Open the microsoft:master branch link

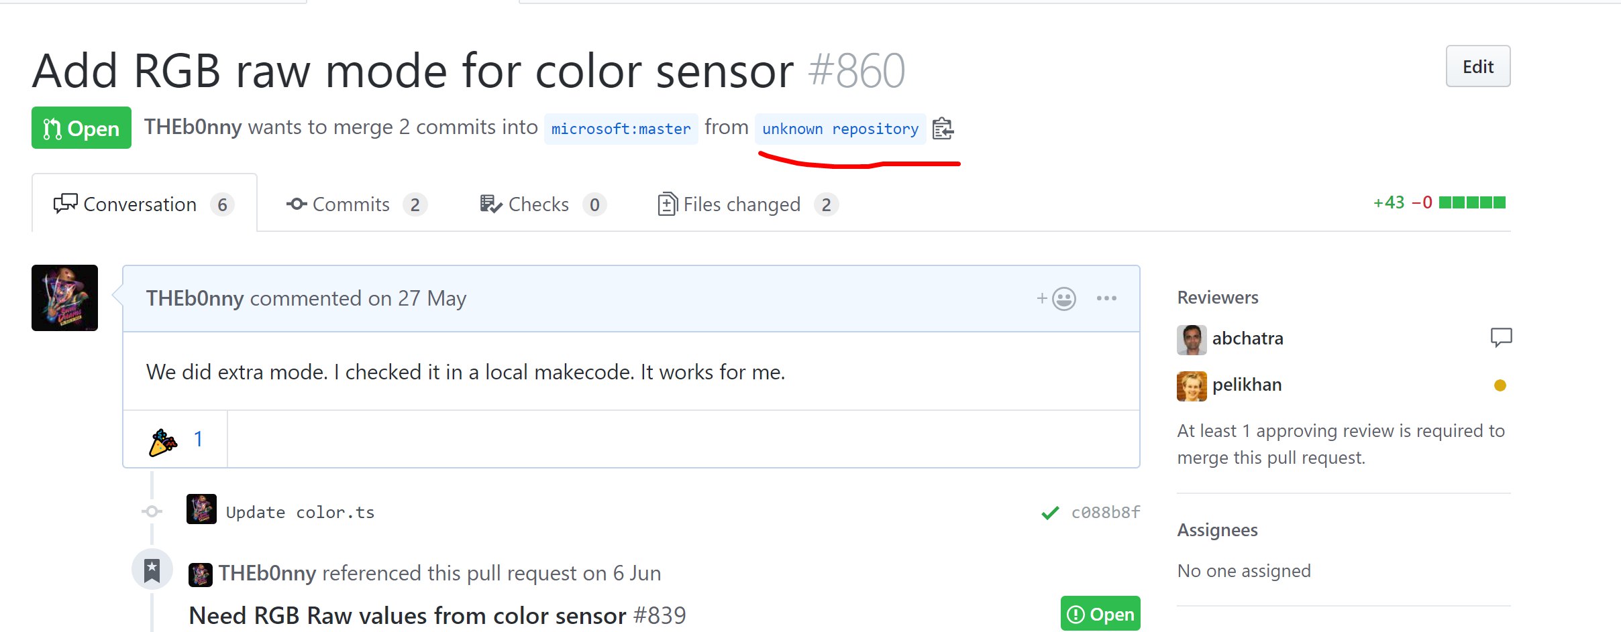tap(621, 129)
